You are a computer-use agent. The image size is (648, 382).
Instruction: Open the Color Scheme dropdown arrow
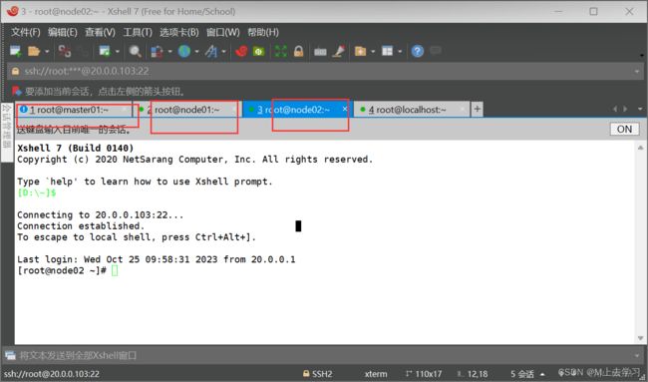pyautogui.click(x=169, y=51)
